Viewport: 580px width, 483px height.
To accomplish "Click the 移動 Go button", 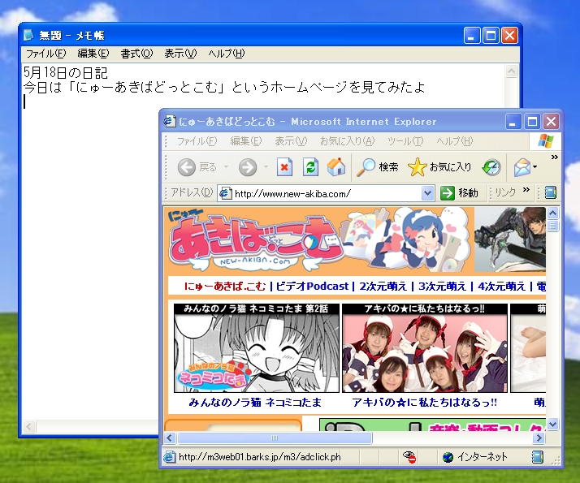I will click(x=459, y=193).
